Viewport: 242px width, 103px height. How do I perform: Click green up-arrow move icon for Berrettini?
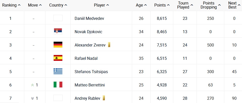pyautogui.click(x=32, y=85)
